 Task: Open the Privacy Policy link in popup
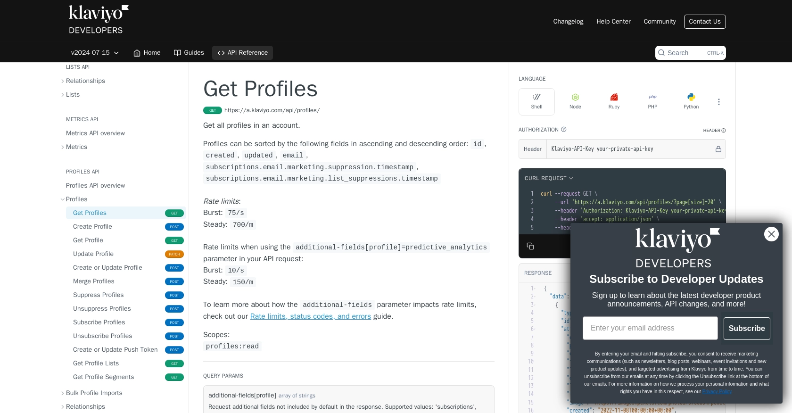(717, 392)
